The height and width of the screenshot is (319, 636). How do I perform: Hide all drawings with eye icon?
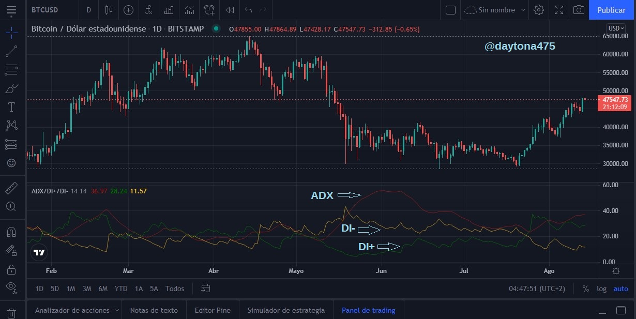(x=11, y=287)
